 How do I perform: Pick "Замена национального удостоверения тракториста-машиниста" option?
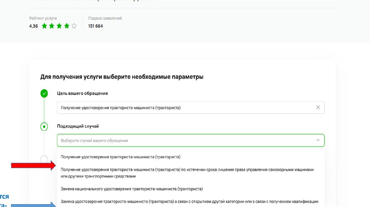(x=132, y=189)
